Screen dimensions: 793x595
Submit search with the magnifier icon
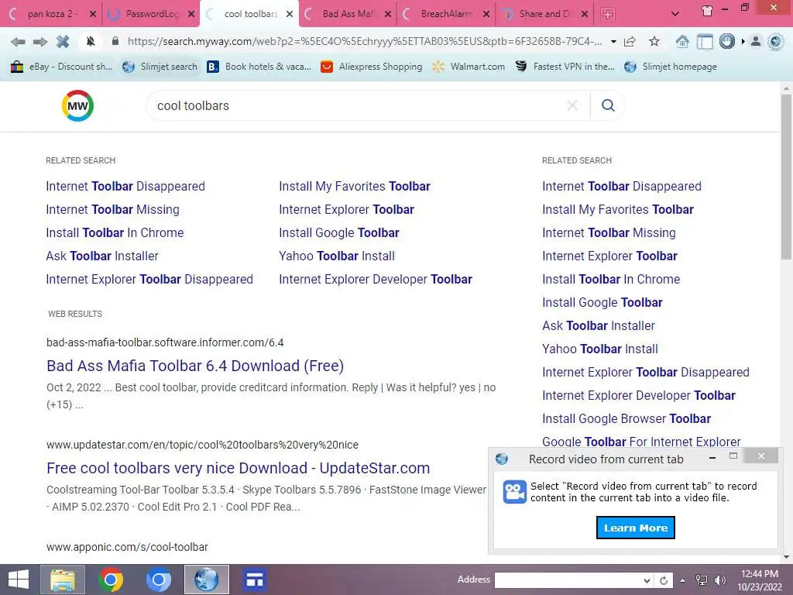point(608,105)
